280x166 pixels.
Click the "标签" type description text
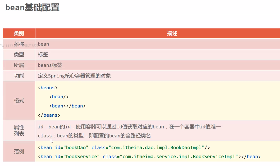click(x=43, y=54)
